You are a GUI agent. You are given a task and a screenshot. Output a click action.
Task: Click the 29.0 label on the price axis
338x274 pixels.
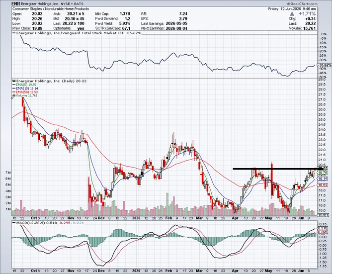coord(323,80)
